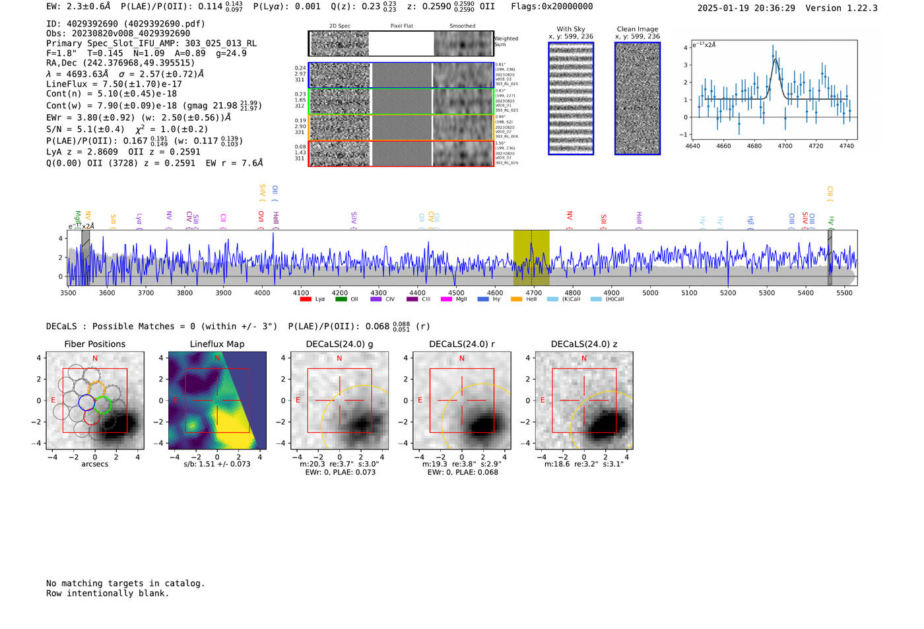Viewport: 924px width, 629px height.
Task: Click the green-bordered fiber spectrum row
Action: pos(401,101)
